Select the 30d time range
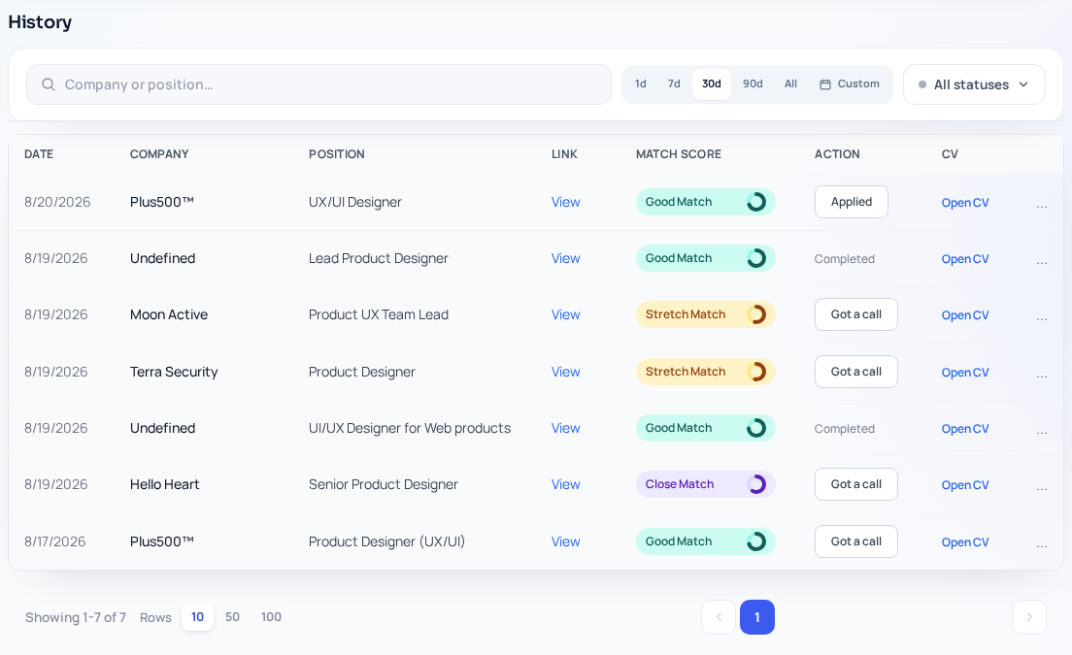 pyautogui.click(x=712, y=84)
